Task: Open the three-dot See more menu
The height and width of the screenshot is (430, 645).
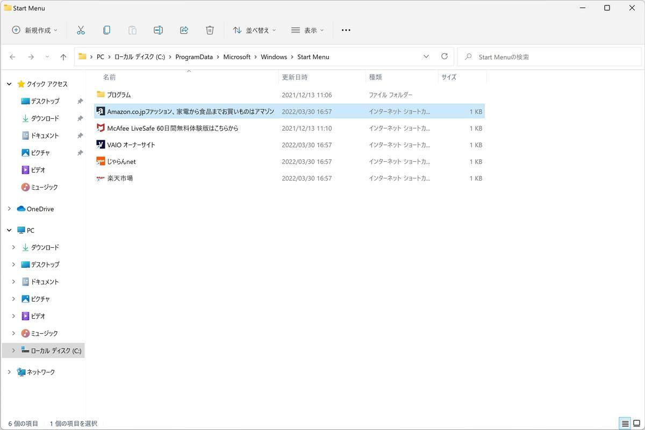Action: (346, 30)
